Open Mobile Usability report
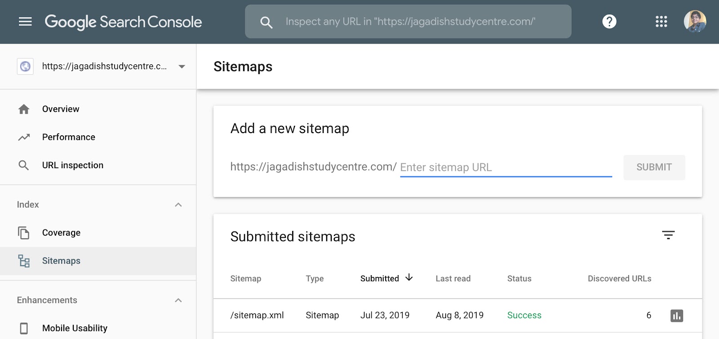Viewport: 719px width, 339px height. pyautogui.click(x=75, y=328)
